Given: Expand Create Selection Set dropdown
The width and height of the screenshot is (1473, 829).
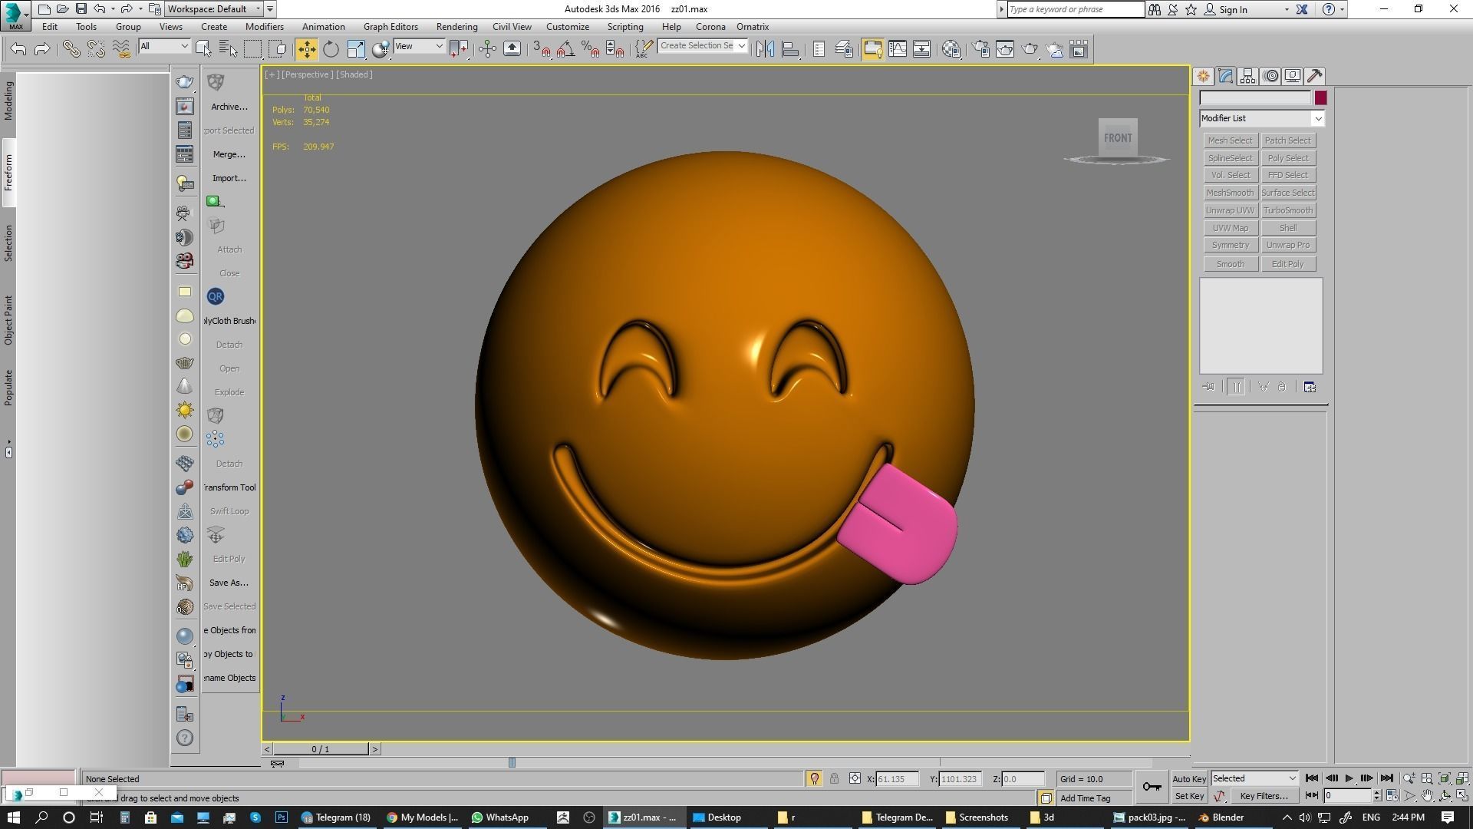Looking at the screenshot, I should pyautogui.click(x=741, y=46).
